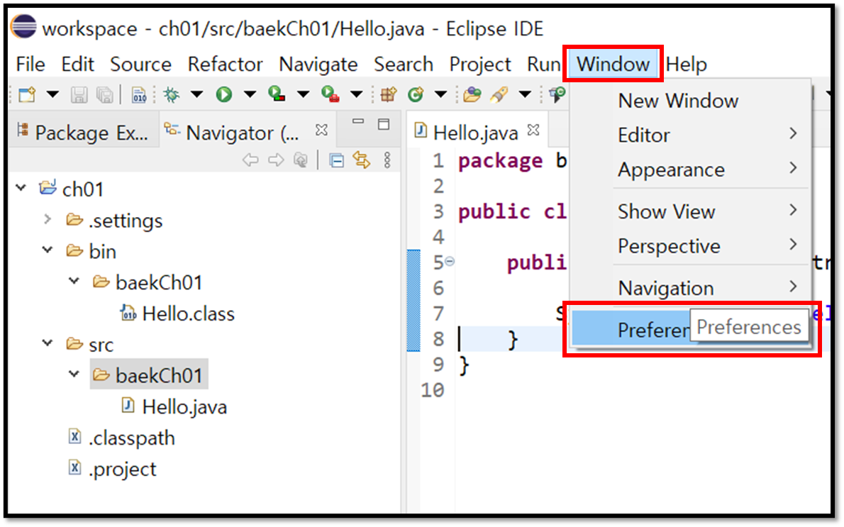Screen dimensions: 844x527
Task: Open the File menu
Action: 30,64
